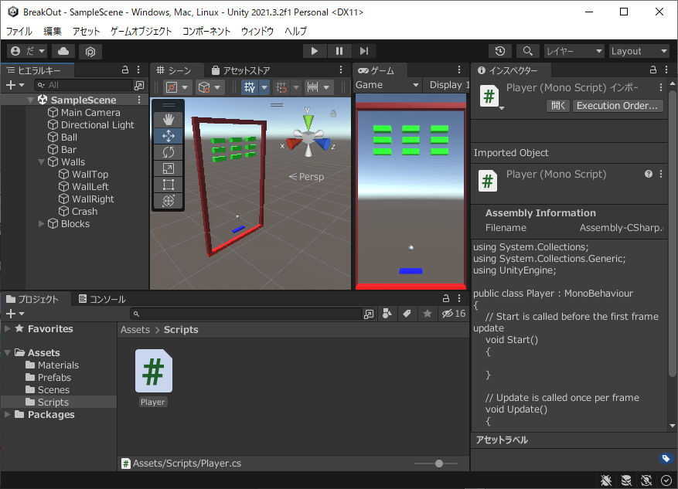
Task: Select the Move tool in Scene view
Action: [169, 136]
